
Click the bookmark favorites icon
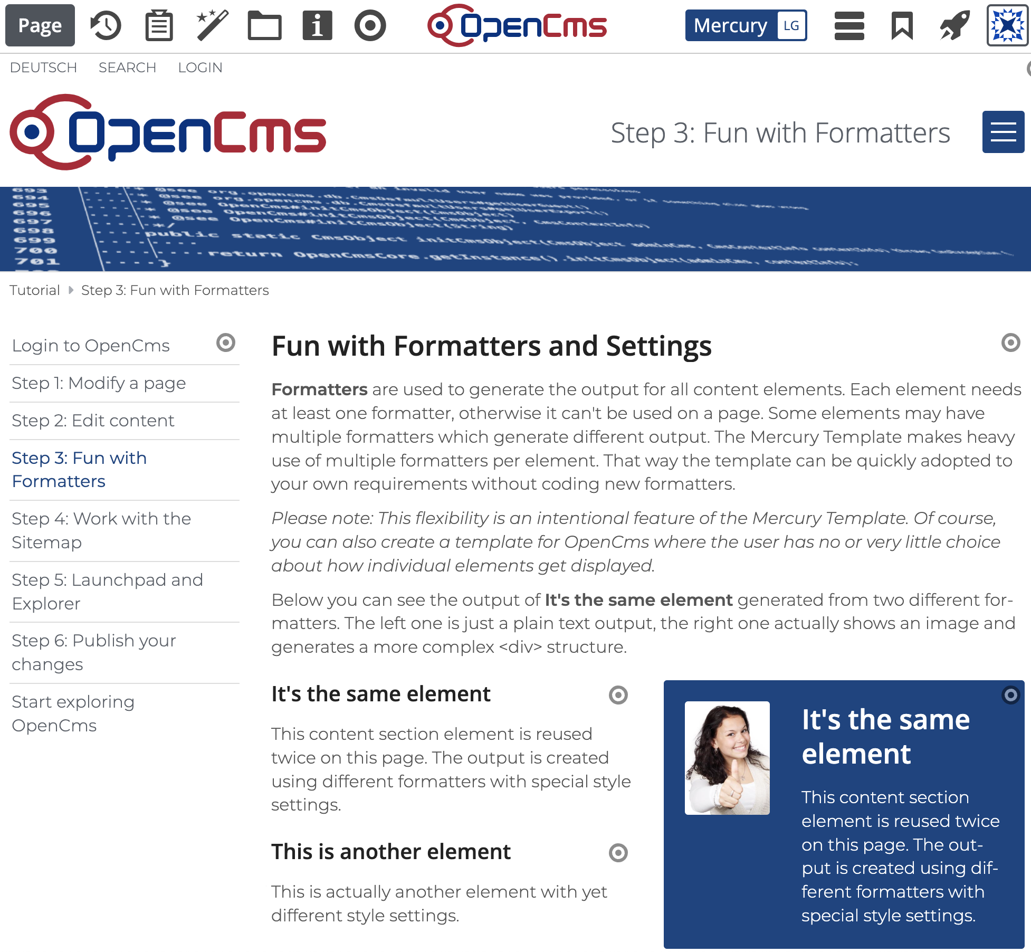(901, 25)
